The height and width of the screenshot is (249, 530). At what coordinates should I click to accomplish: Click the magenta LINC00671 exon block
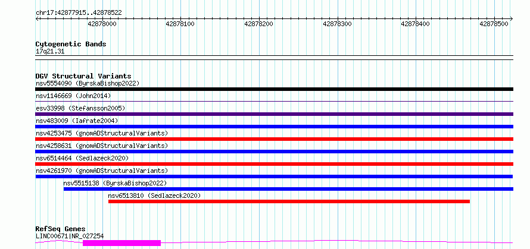[x=121, y=243]
